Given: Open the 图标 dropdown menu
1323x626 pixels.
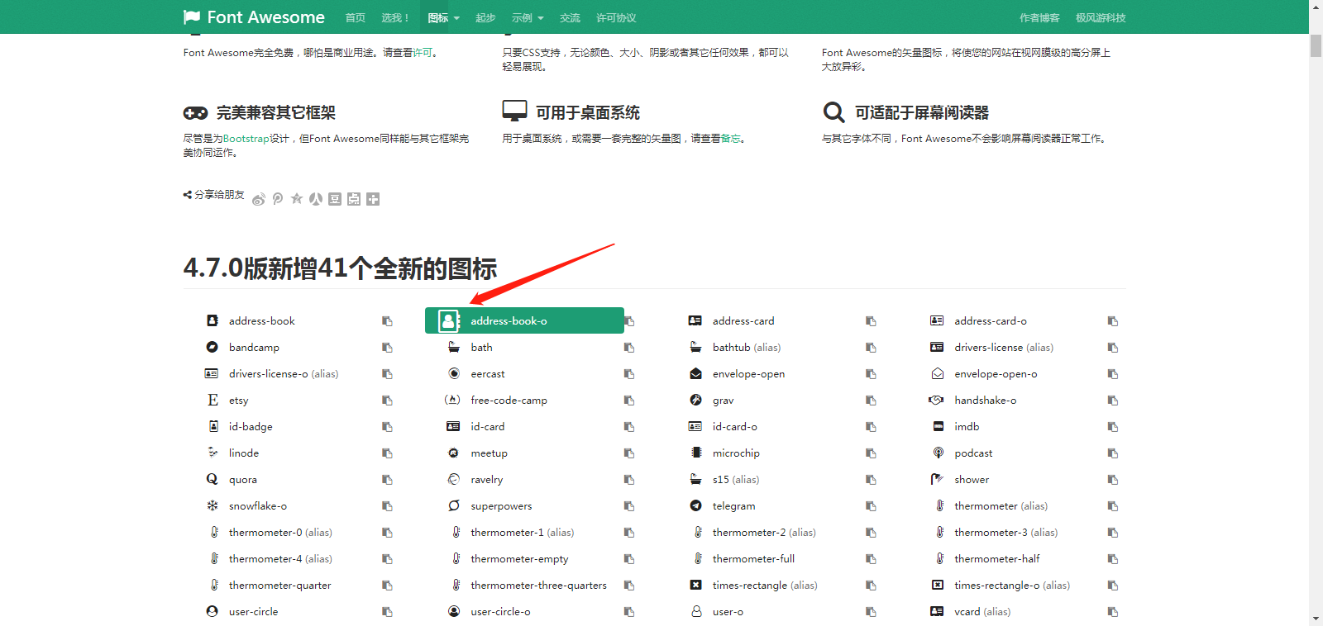Looking at the screenshot, I should pos(443,17).
